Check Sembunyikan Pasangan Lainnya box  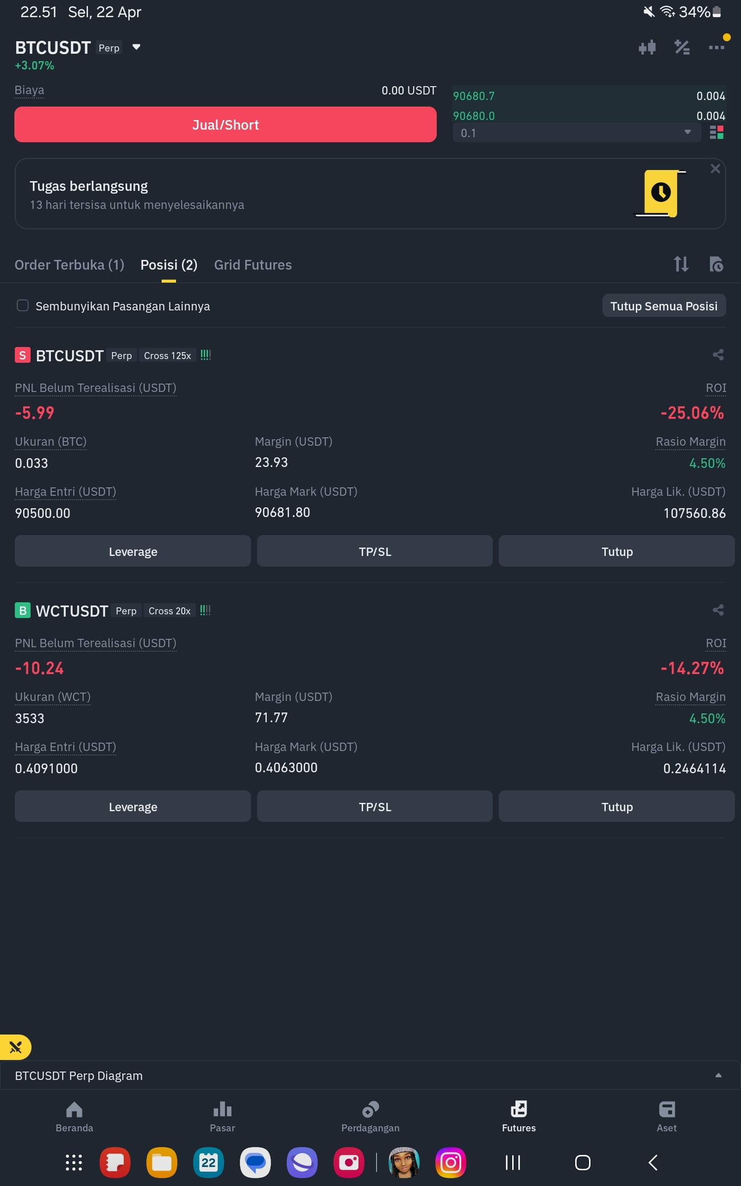coord(23,305)
